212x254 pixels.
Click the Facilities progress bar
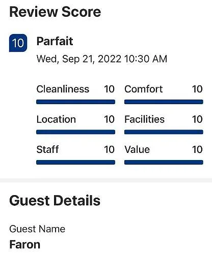(x=164, y=132)
